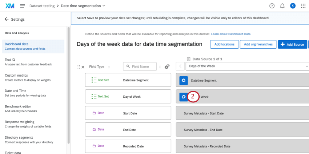This screenshot has height=154, width=309.
Task: Open the hamburger navigation menu
Action: pyautogui.click(x=23, y=6)
